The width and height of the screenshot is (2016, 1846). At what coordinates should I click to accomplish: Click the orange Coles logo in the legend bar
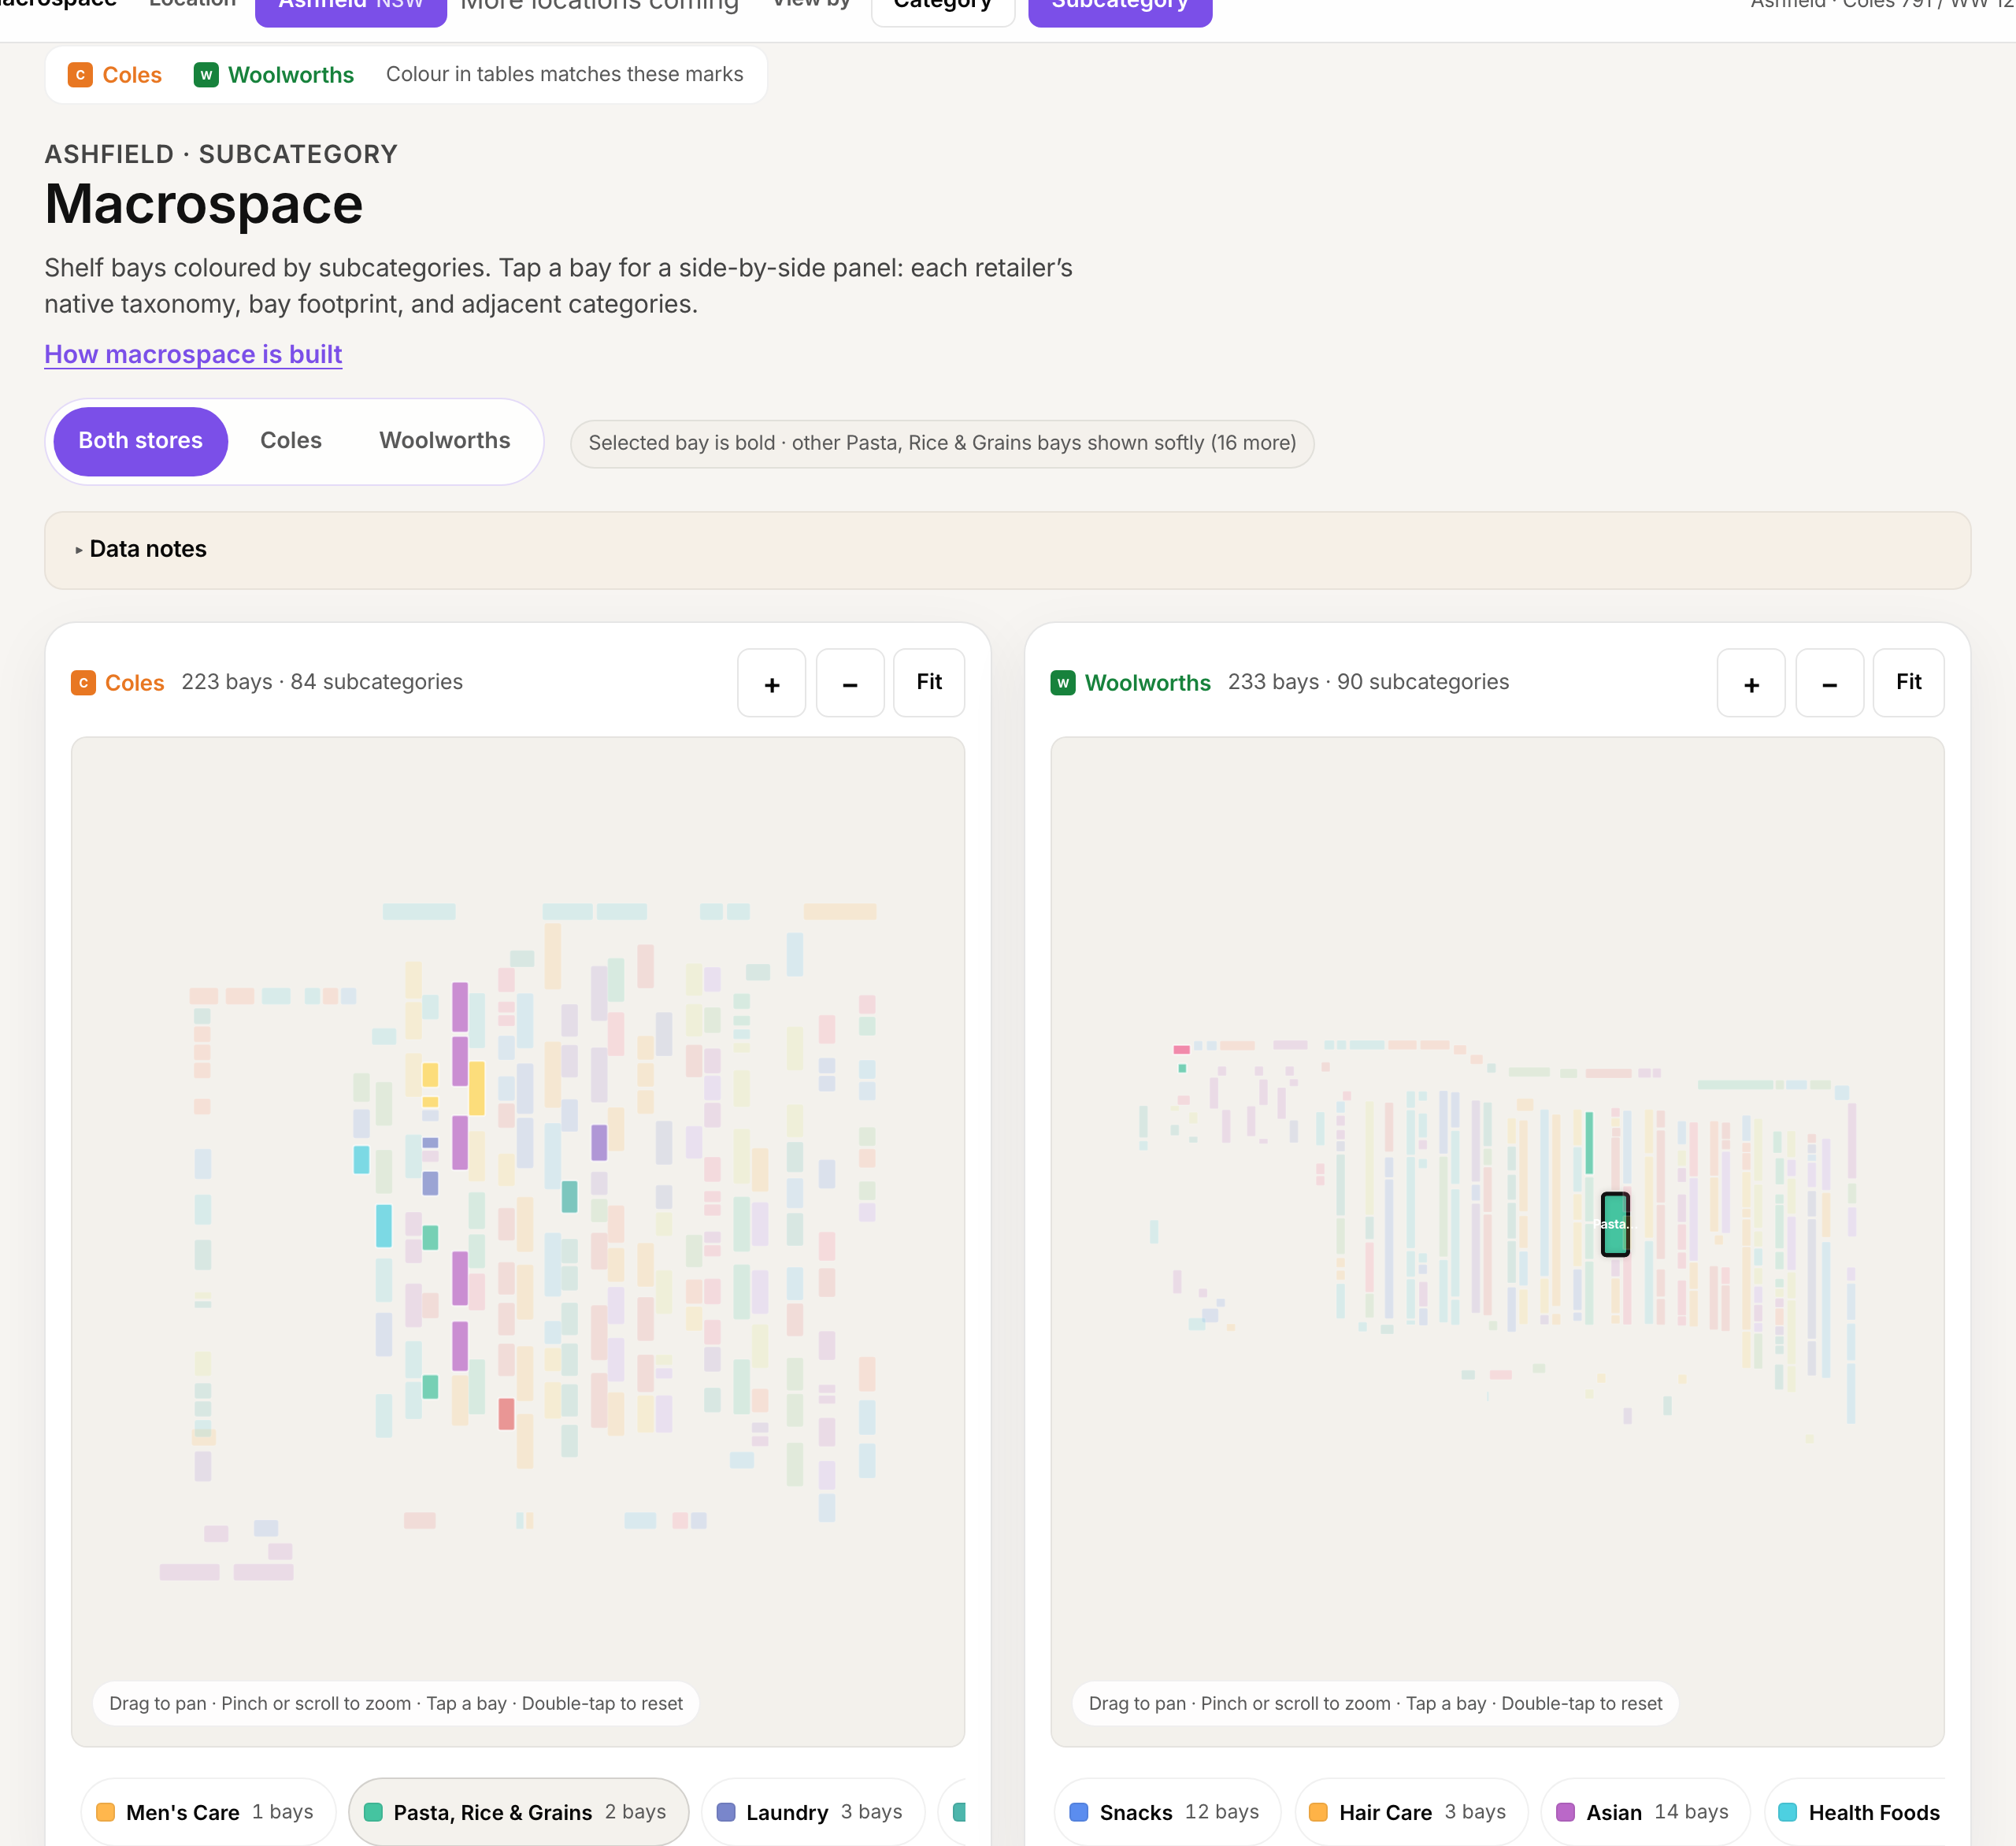click(x=80, y=75)
